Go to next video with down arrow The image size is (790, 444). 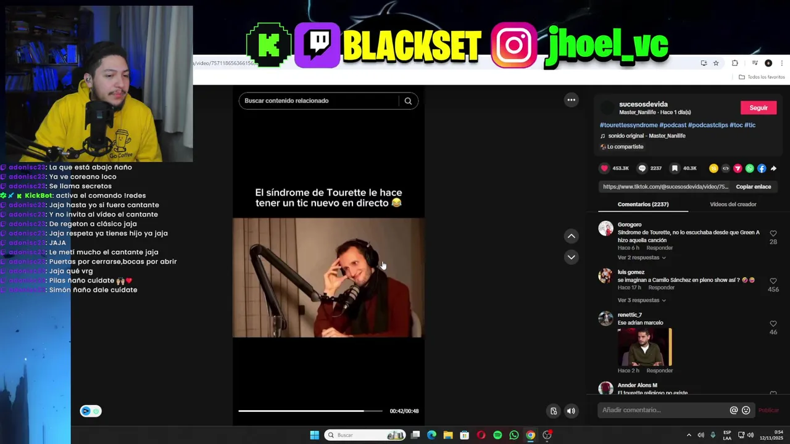(x=572, y=257)
